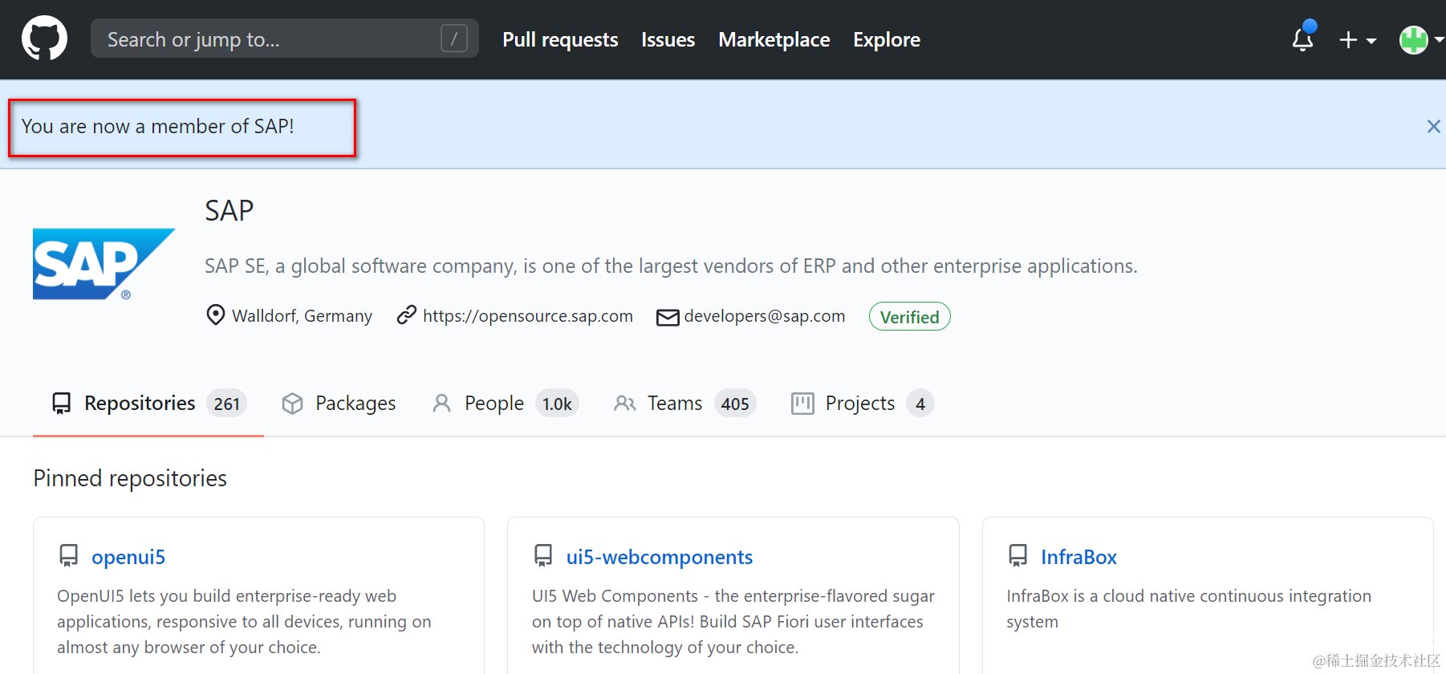Image resolution: width=1446 pixels, height=674 pixels.
Task: Click the openui5 description text
Action: (244, 622)
